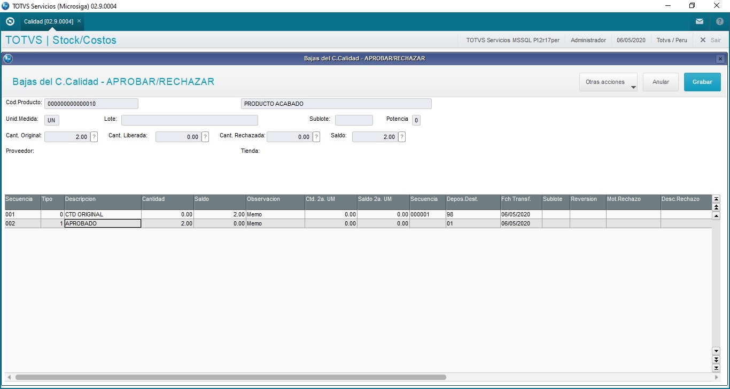Viewport: 730px width, 389px height.
Task: Focus the Lote input field
Action: (190, 120)
